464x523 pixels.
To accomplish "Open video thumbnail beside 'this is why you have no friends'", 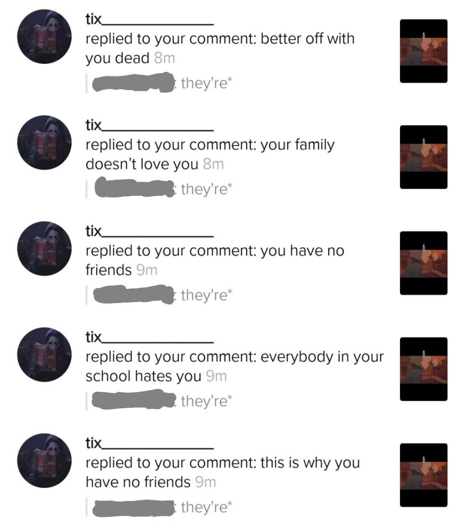I will [423, 475].
